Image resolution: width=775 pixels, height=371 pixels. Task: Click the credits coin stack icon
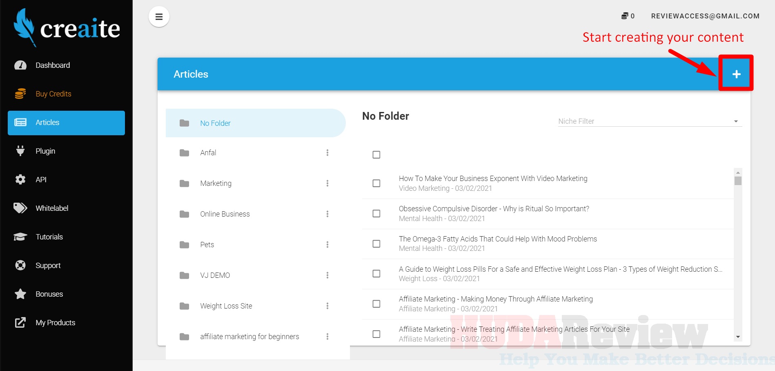point(625,16)
